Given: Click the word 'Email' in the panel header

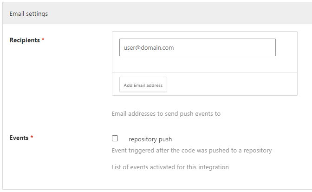Looking at the screenshot, I should coord(17,13).
